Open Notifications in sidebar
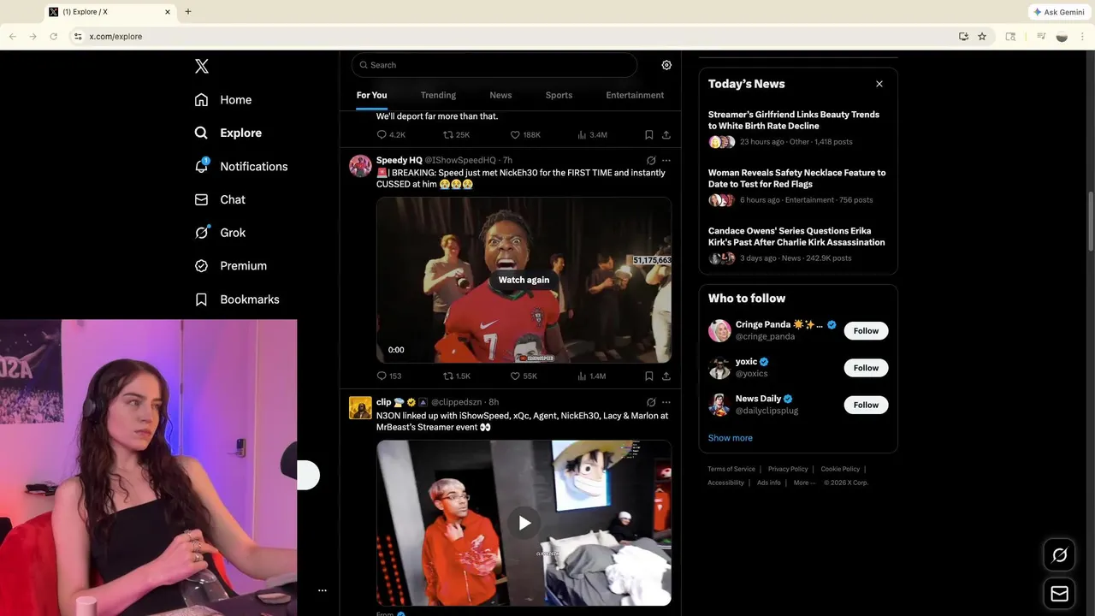 (x=241, y=166)
